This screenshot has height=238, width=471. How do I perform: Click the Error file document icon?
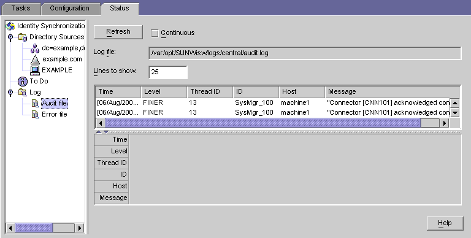[36, 115]
